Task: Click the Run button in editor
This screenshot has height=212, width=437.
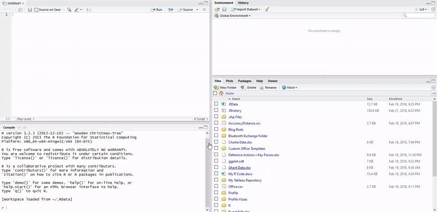Action: click(157, 10)
